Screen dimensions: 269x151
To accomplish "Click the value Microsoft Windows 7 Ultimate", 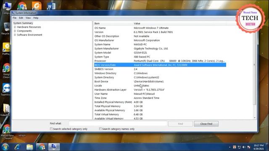I will (151, 28).
